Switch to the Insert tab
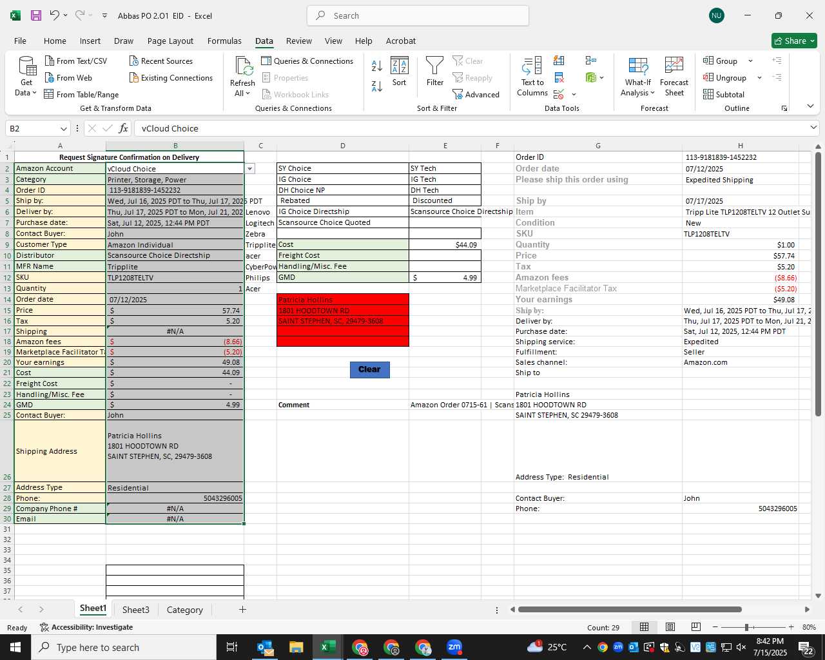This screenshot has height=660, width=825. [x=90, y=41]
